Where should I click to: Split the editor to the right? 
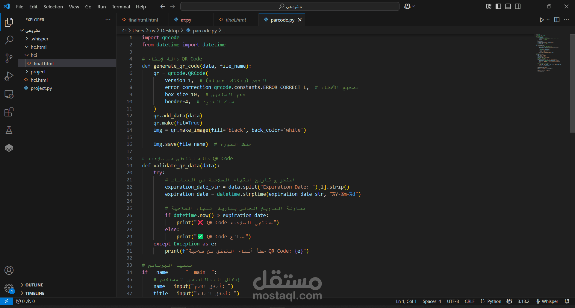point(557,20)
